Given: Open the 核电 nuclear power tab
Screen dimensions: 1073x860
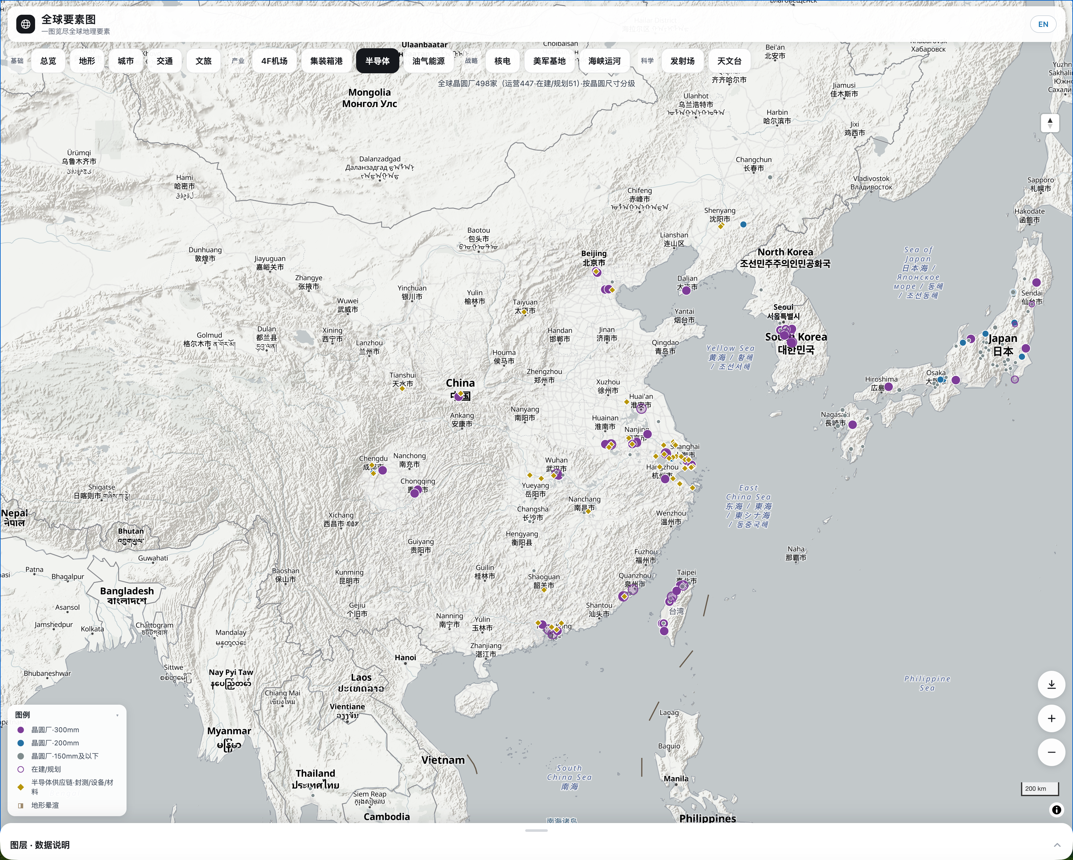Looking at the screenshot, I should click(x=502, y=61).
